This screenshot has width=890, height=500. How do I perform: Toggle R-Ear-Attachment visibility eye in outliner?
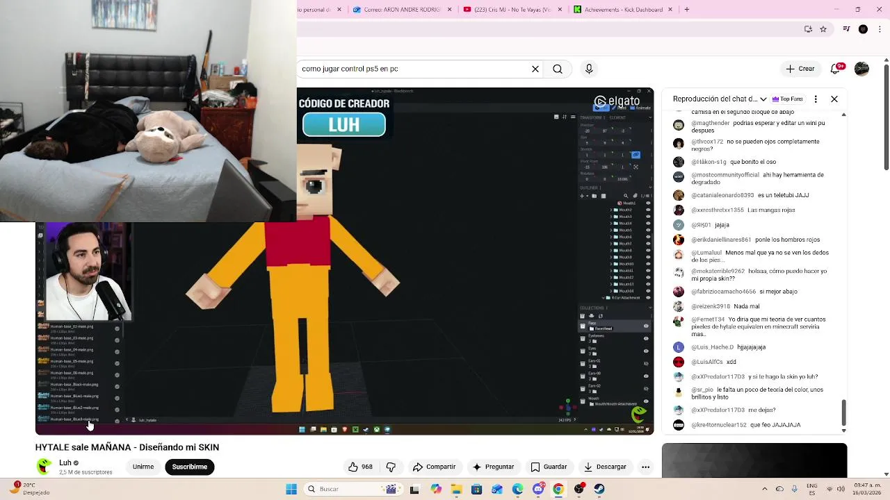pyautogui.click(x=648, y=297)
